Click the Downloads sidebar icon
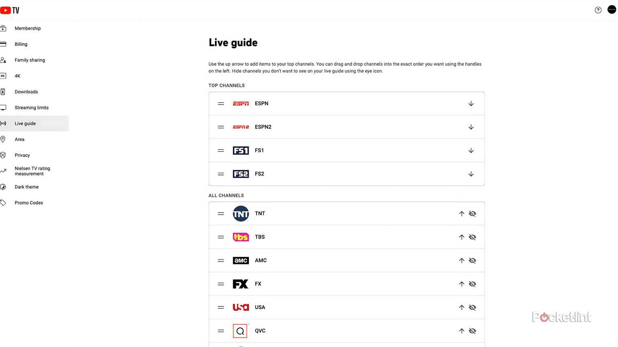The width and height of the screenshot is (618, 347). coord(3,92)
